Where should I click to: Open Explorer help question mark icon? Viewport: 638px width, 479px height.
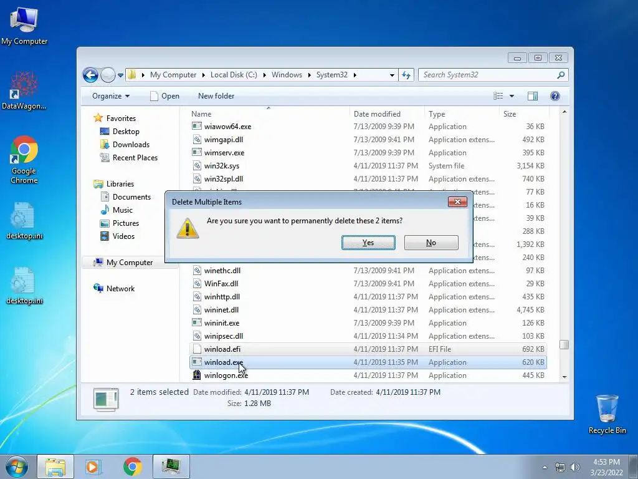click(x=555, y=96)
